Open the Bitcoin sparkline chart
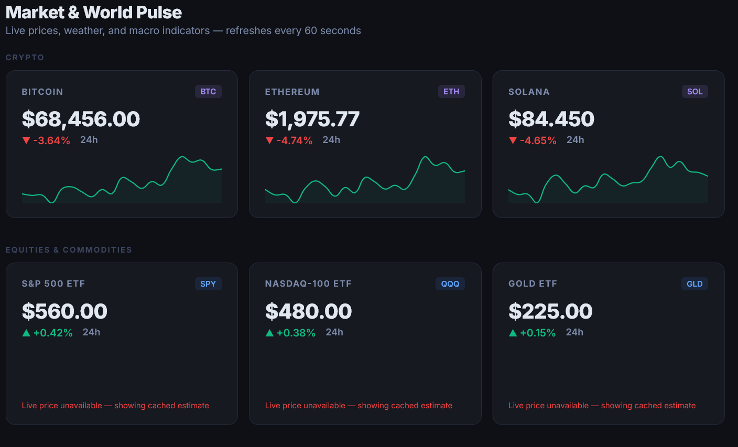The image size is (738, 447). pyautogui.click(x=122, y=180)
